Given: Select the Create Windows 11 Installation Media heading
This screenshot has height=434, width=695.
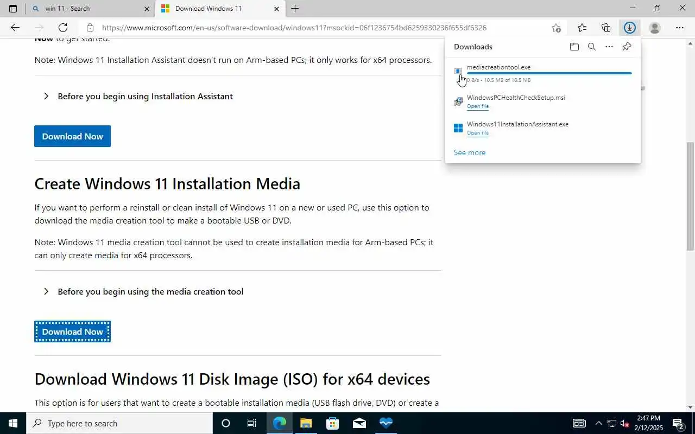Looking at the screenshot, I should pyautogui.click(x=167, y=183).
